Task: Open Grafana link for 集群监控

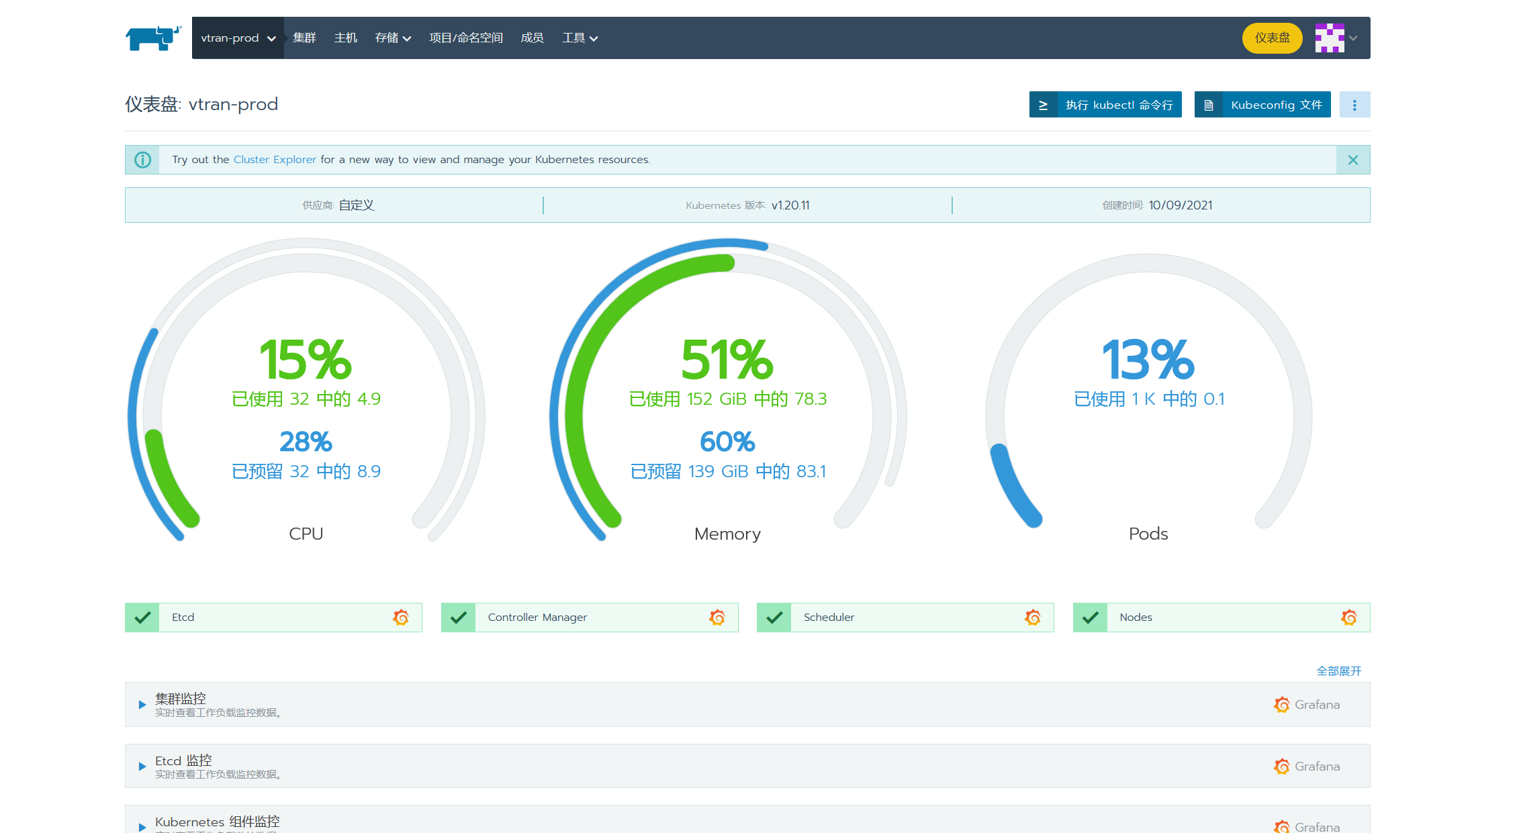Action: pos(1307,705)
